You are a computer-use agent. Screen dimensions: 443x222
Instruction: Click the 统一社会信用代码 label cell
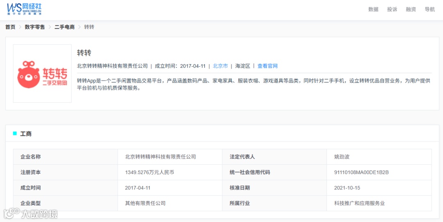[x=274, y=172]
